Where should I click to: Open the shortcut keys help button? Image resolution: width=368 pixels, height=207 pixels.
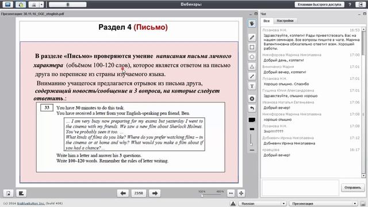[320, 5]
